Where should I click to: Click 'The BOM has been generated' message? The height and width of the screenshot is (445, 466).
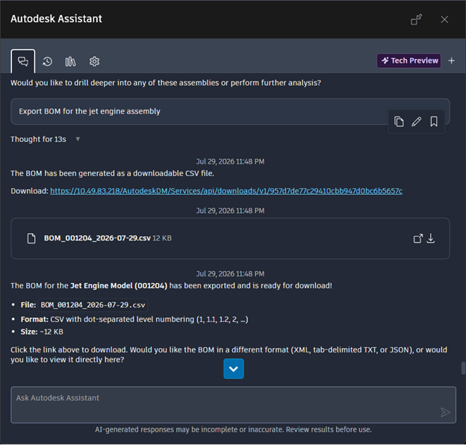(x=112, y=173)
